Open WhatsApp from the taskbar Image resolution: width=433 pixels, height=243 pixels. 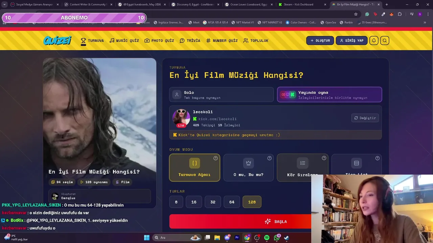(x=277, y=238)
